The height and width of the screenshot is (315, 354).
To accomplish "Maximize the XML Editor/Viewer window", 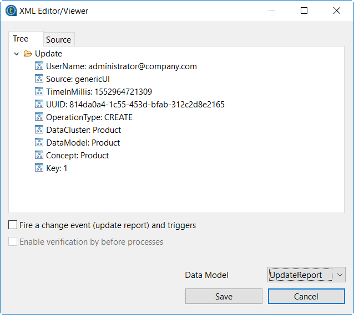I will click(x=304, y=11).
